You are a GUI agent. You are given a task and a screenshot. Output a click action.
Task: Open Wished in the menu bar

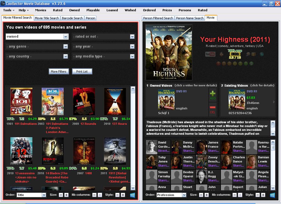pyautogui.click(x=130, y=10)
